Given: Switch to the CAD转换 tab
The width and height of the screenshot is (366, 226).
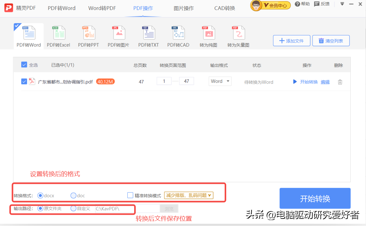Looking at the screenshot, I should coord(225,8).
